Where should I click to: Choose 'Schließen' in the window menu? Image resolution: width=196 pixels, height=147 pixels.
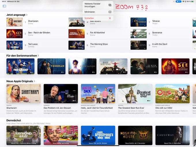point(98,18)
